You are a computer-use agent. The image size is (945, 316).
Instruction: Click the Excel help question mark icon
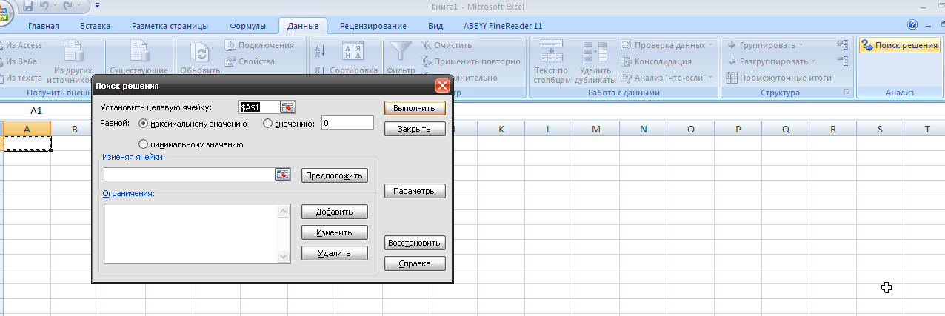click(x=912, y=25)
